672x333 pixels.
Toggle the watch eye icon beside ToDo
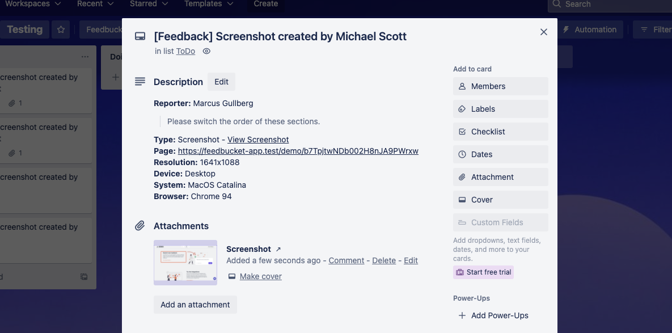tap(206, 52)
